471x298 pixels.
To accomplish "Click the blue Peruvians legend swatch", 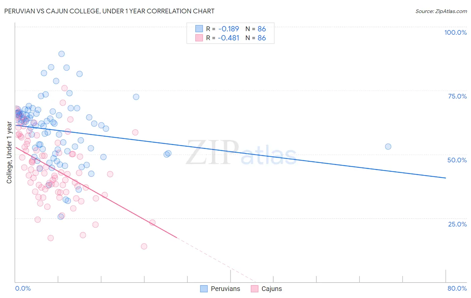I will point(204,289).
